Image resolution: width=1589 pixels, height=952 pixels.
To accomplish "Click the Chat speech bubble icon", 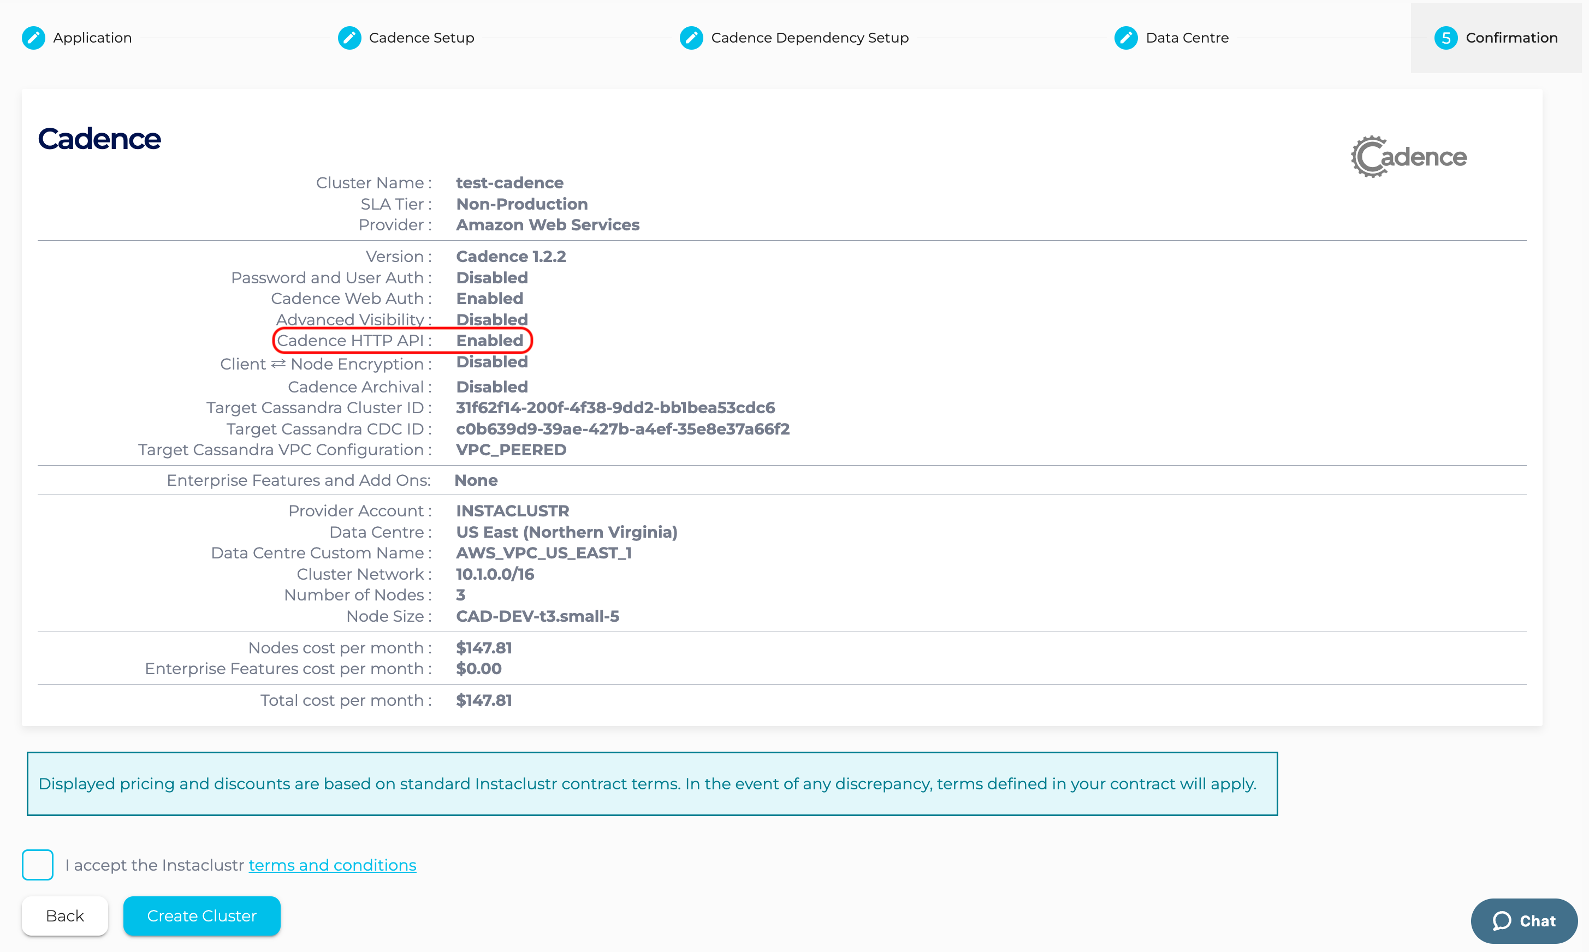I will 1502,921.
